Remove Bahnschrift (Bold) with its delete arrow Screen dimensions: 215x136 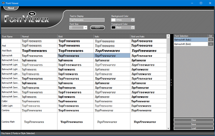pyautogui.click(x=211, y=44)
